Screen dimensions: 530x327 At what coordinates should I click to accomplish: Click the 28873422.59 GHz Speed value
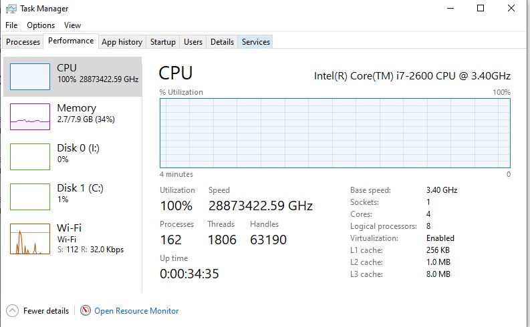(x=261, y=206)
